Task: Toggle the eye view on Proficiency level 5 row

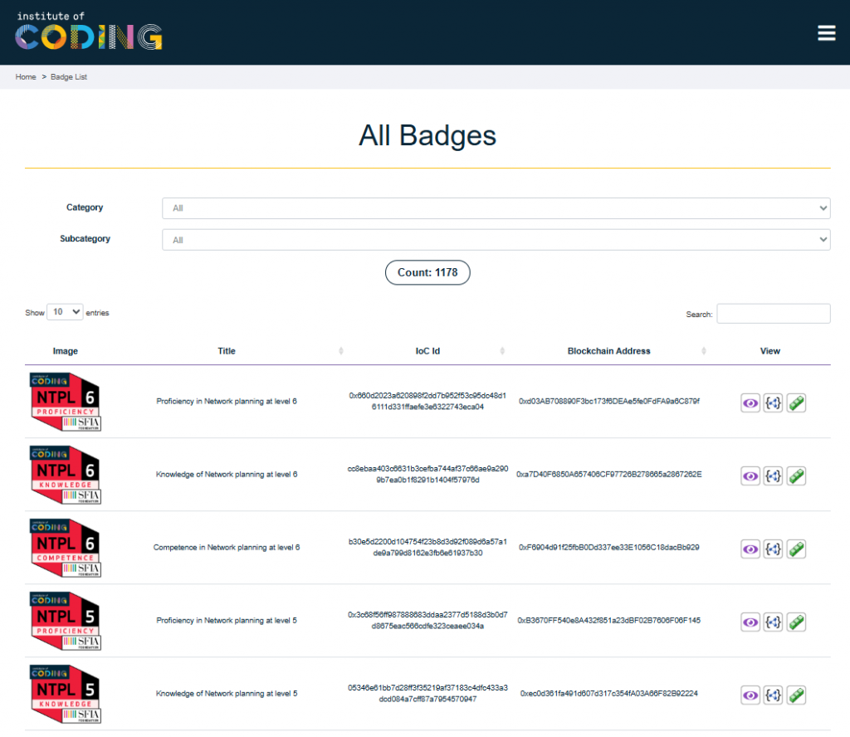Action: point(750,622)
